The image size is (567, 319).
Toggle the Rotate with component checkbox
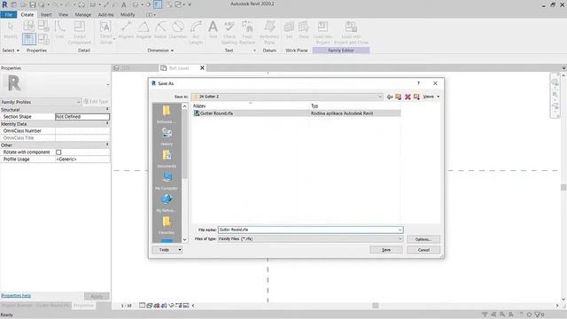(x=58, y=152)
